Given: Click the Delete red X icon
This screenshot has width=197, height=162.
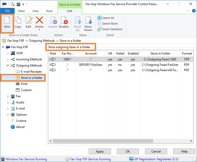Looking at the screenshot, I should click(39, 20).
